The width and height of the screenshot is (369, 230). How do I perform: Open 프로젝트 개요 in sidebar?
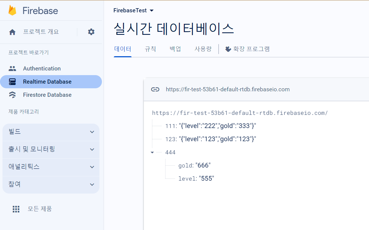point(41,32)
